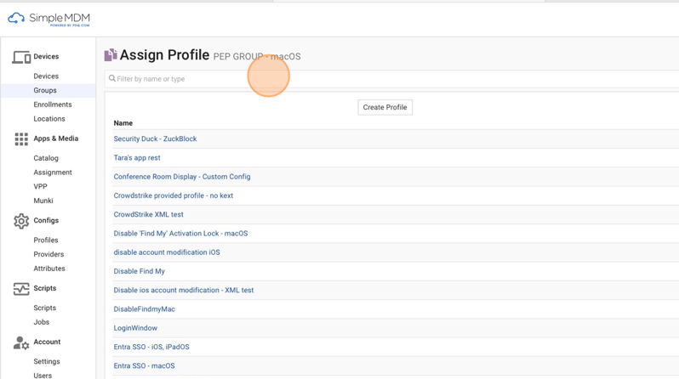Select the LoginWindow profile
Viewport: 679px width, 379px height.
click(x=135, y=328)
